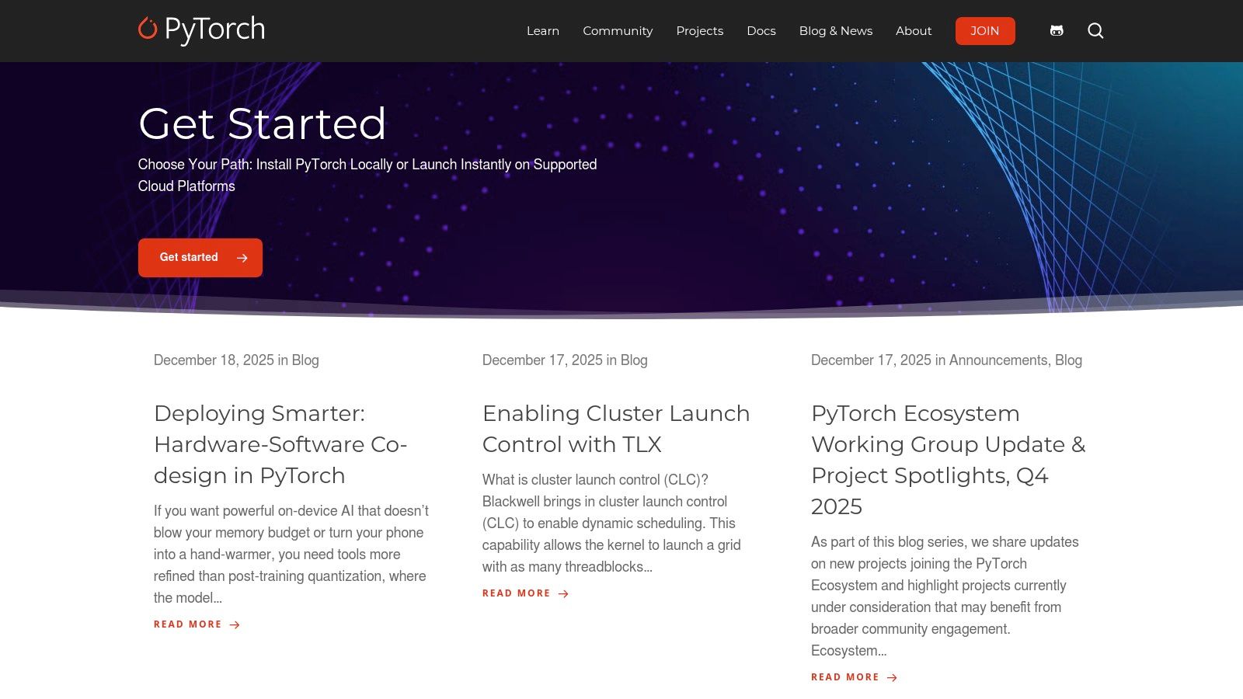Open the Learn menu
This screenshot has width=1243, height=699.
[x=543, y=31]
